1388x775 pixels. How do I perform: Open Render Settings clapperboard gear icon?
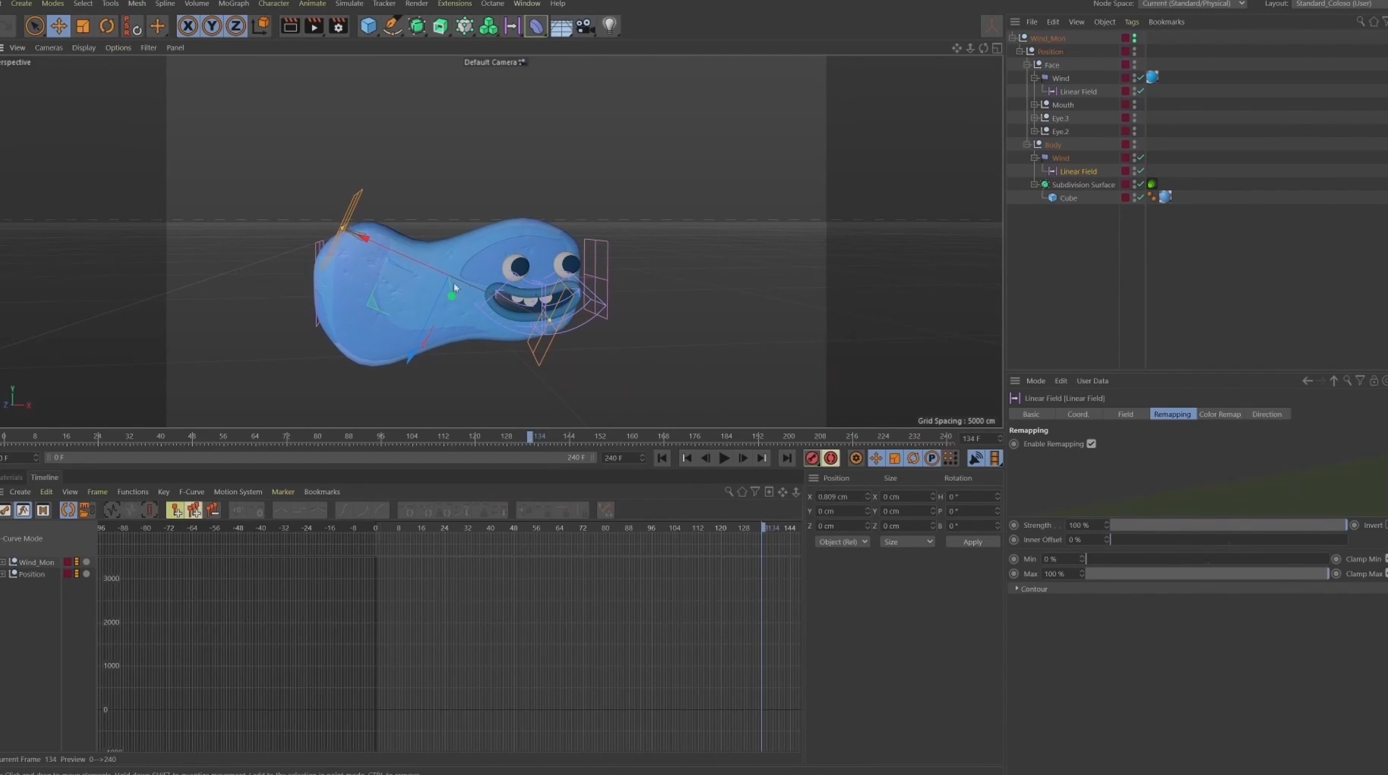338,26
